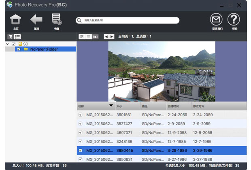Go to previous page arrow

click(106, 37)
